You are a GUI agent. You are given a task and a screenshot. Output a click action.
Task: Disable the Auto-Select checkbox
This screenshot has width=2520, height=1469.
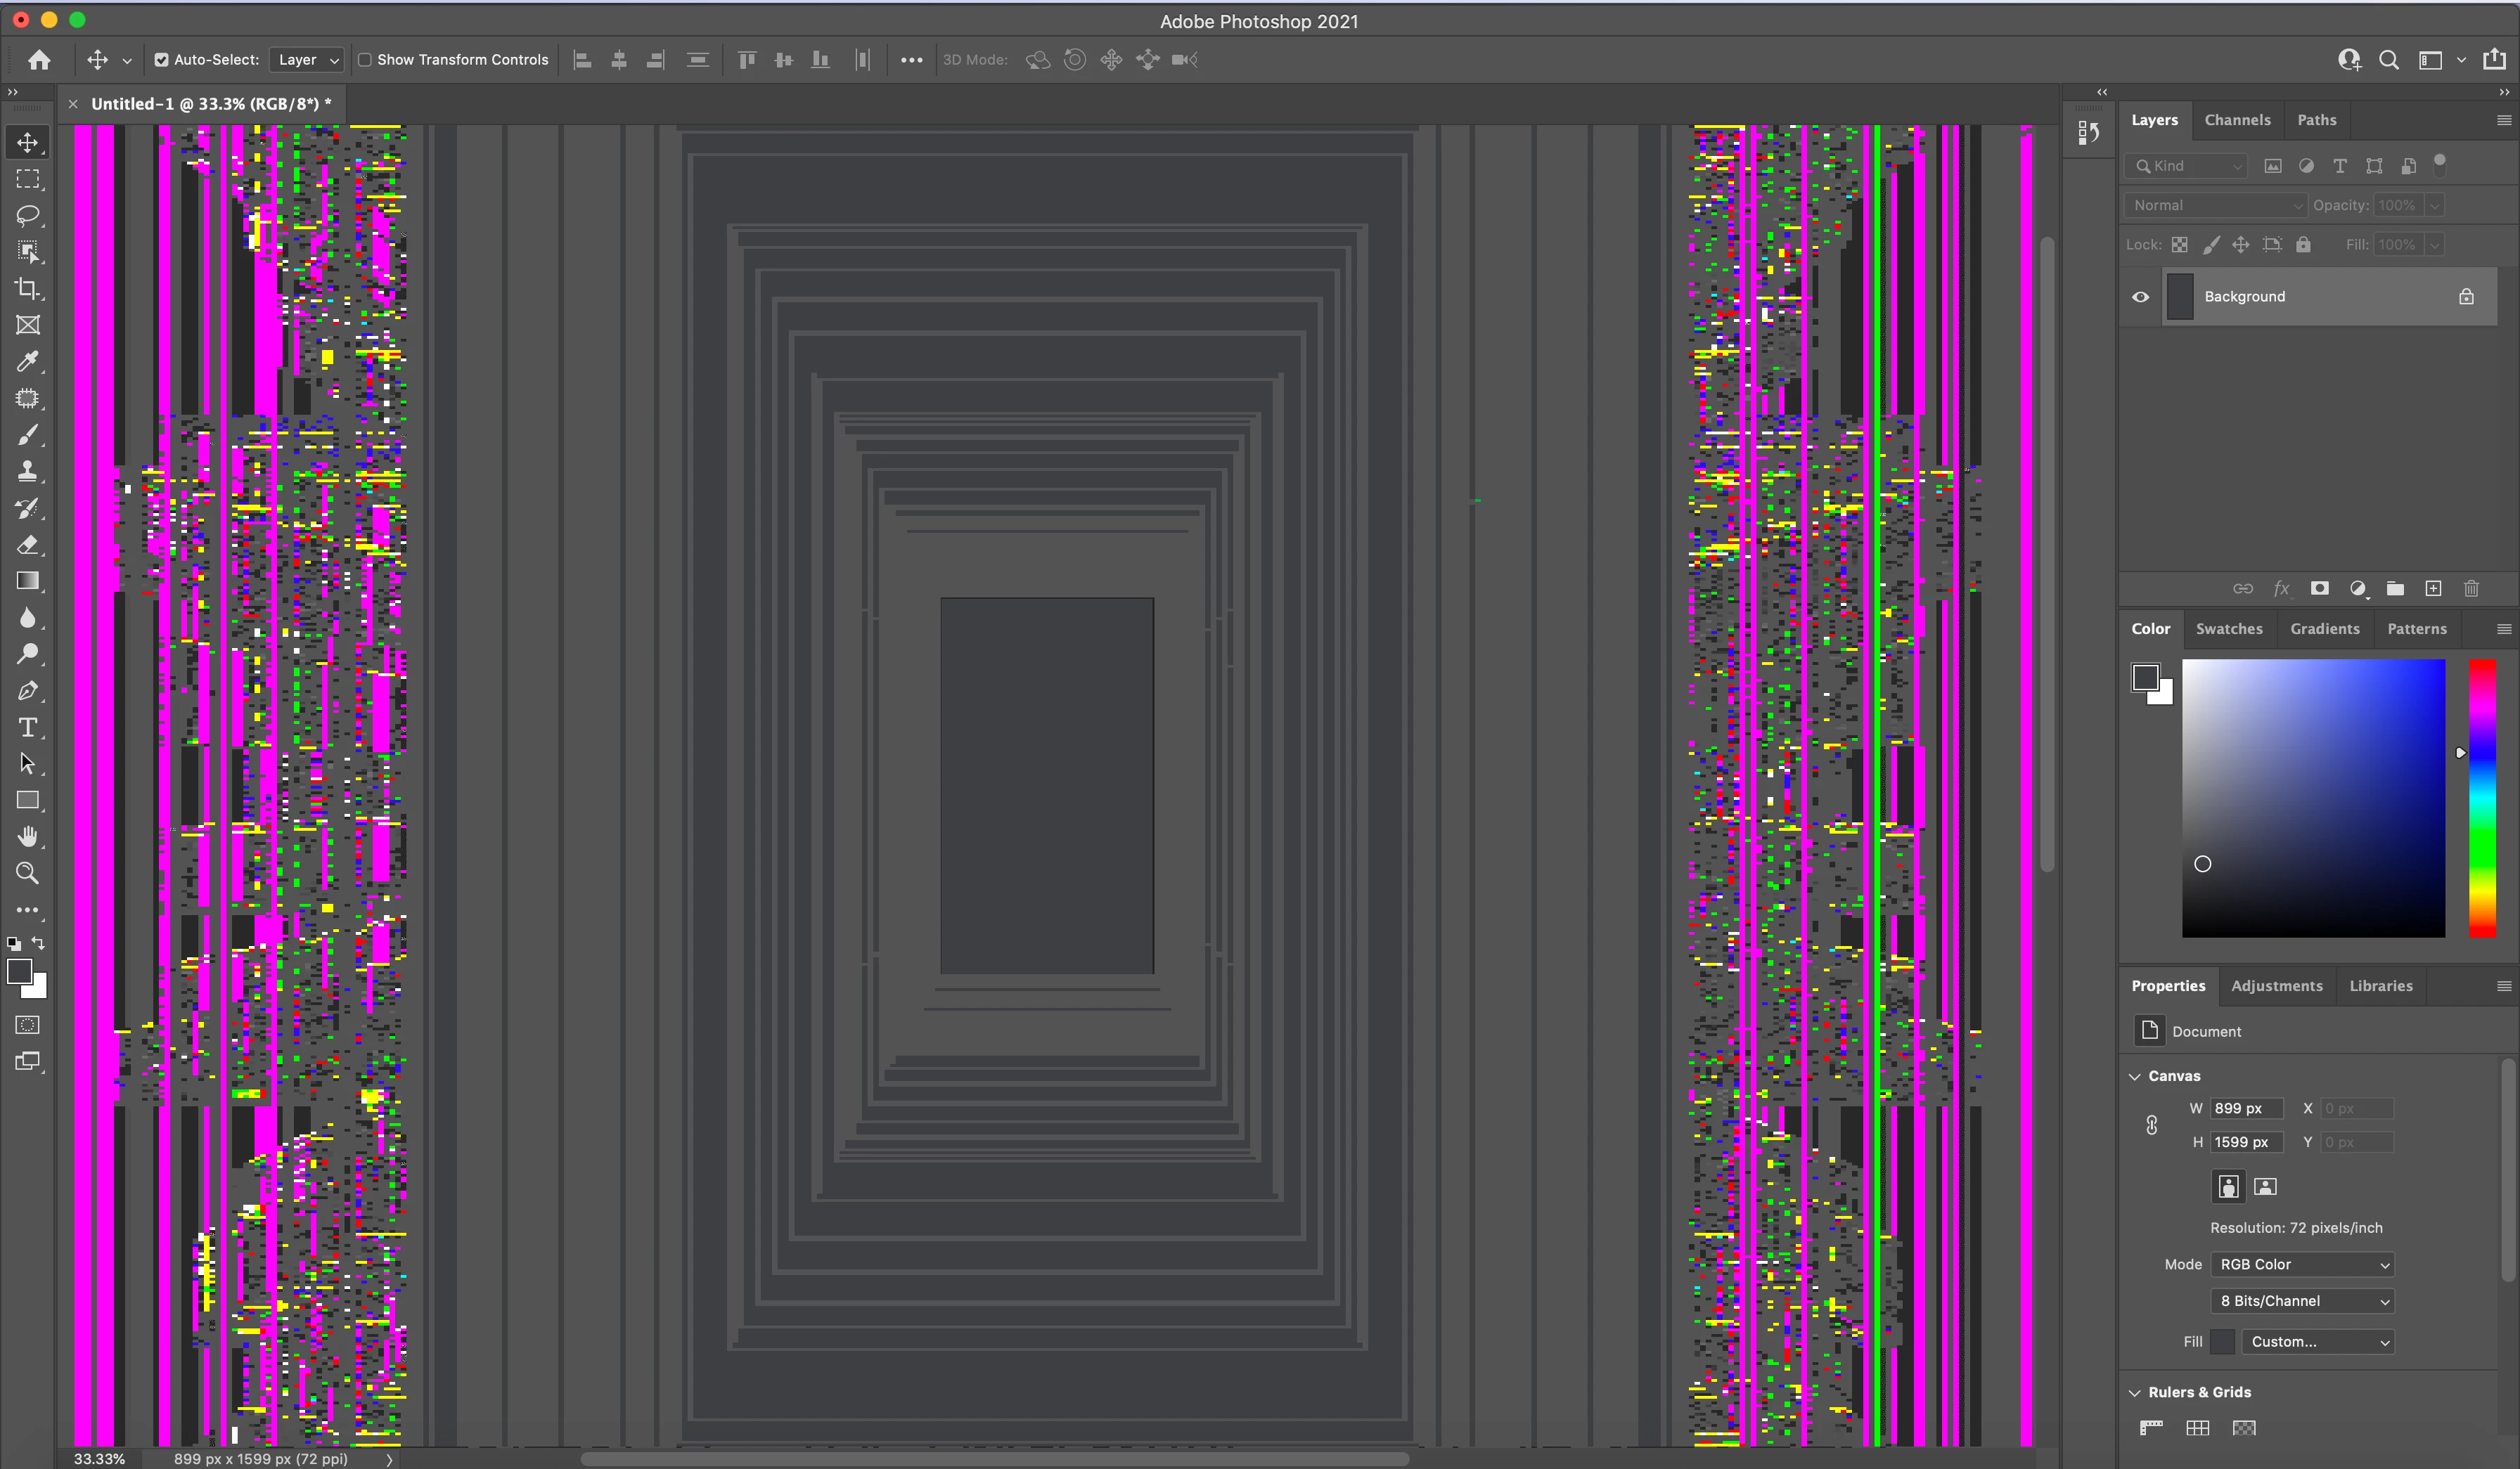click(161, 60)
